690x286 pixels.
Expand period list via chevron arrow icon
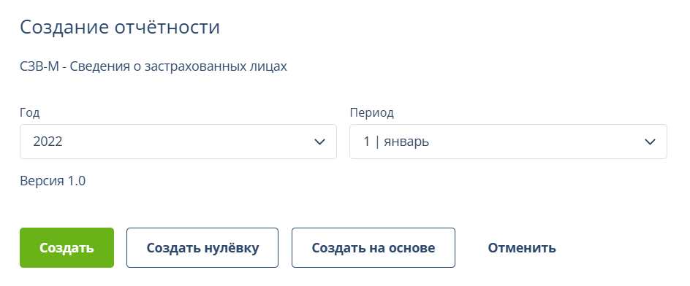click(650, 142)
